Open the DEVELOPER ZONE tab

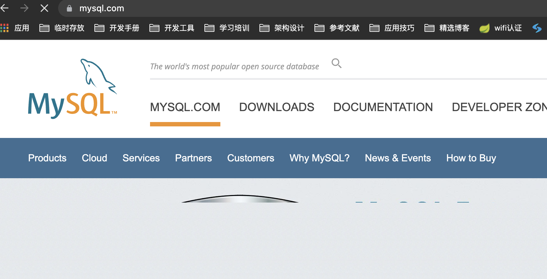pyautogui.click(x=499, y=107)
